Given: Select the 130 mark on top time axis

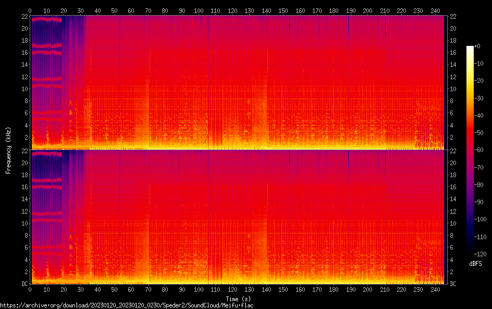Looking at the screenshot, I should 250,10.
